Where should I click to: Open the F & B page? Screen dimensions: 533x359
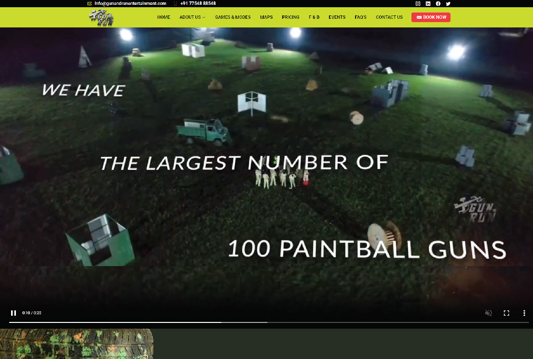tap(314, 17)
